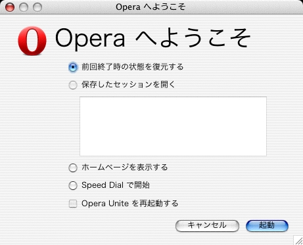The width and height of the screenshot is (303, 245).
Task: Click the large Opera へようこそ heading
Action: pyautogui.click(x=153, y=39)
